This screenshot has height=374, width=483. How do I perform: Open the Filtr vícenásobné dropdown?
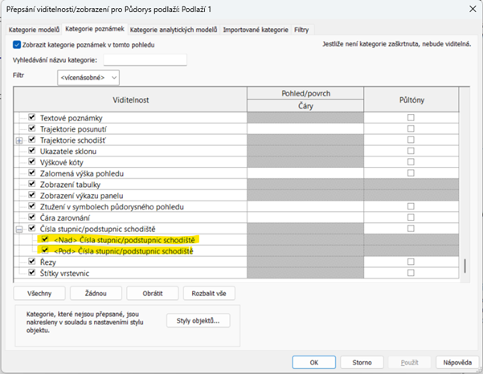click(x=88, y=77)
